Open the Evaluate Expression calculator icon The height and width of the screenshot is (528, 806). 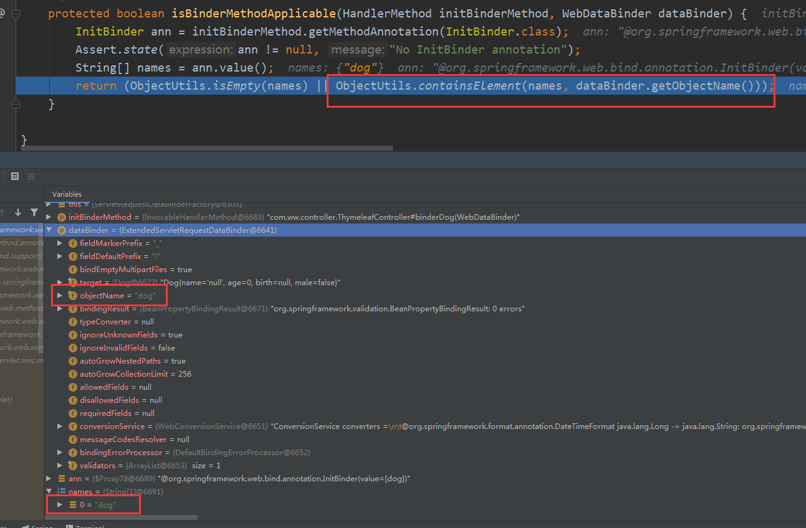click(x=15, y=176)
